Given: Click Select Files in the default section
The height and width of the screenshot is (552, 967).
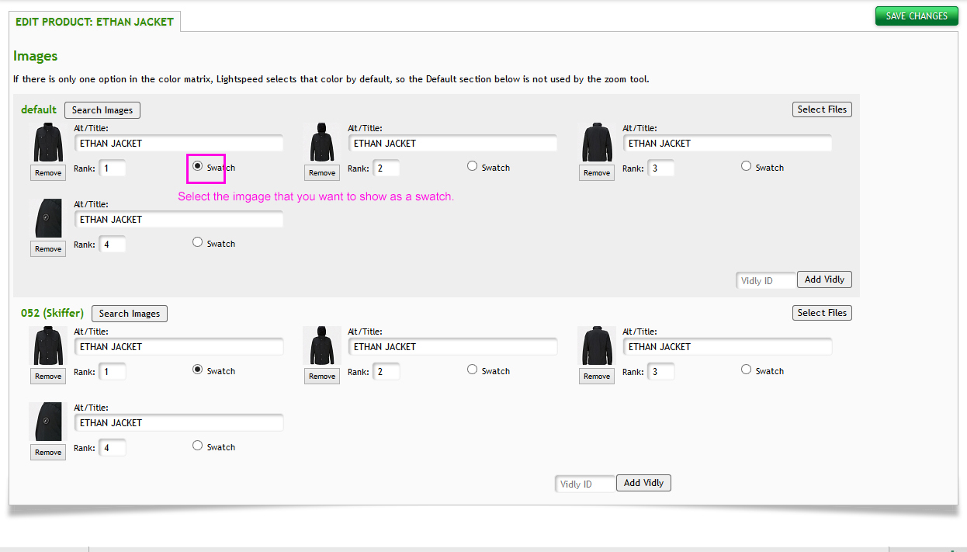Looking at the screenshot, I should pos(821,109).
